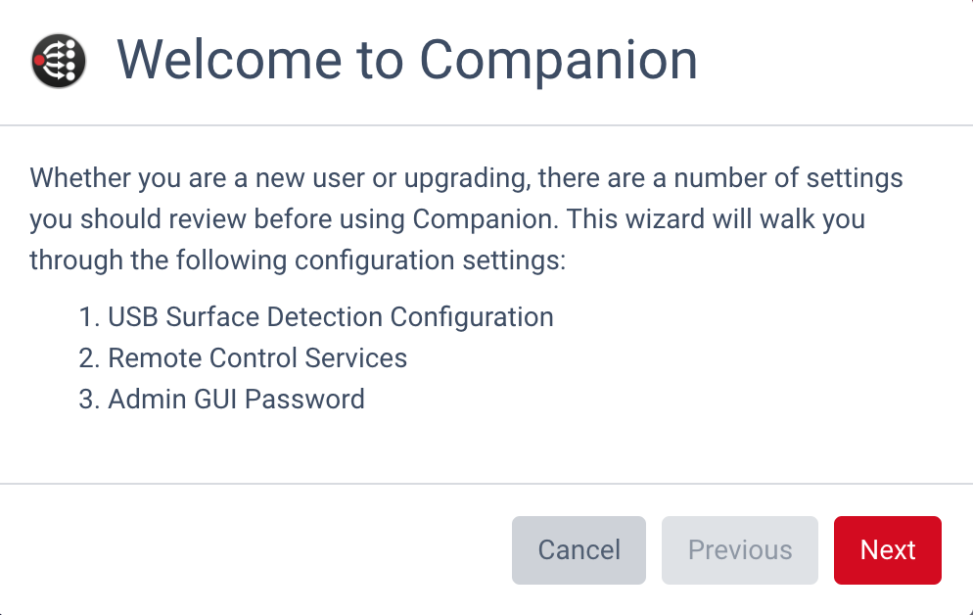The image size is (973, 615).
Task: Click the 'Welcome to Companion' title text
Action: (407, 61)
